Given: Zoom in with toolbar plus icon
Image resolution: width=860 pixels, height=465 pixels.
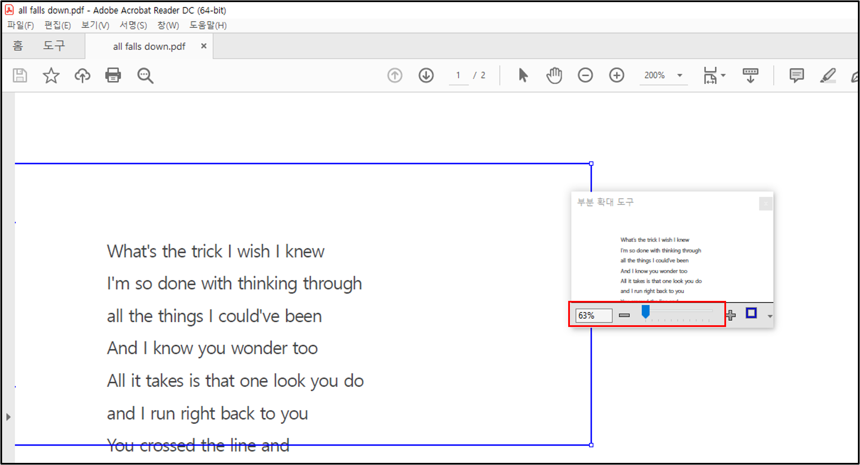Looking at the screenshot, I should coord(616,76).
